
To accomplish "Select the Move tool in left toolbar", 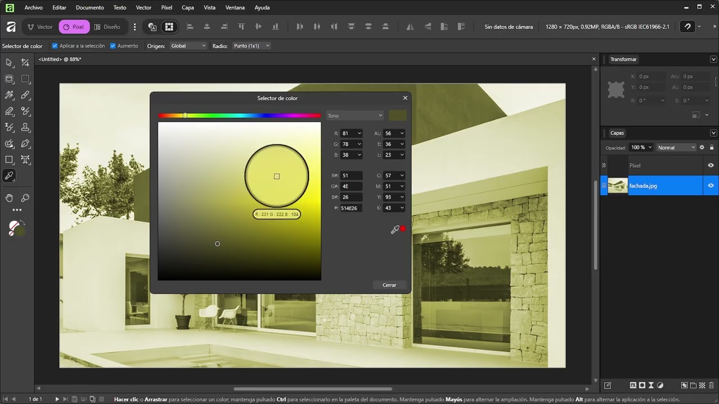I will pyautogui.click(x=9, y=63).
